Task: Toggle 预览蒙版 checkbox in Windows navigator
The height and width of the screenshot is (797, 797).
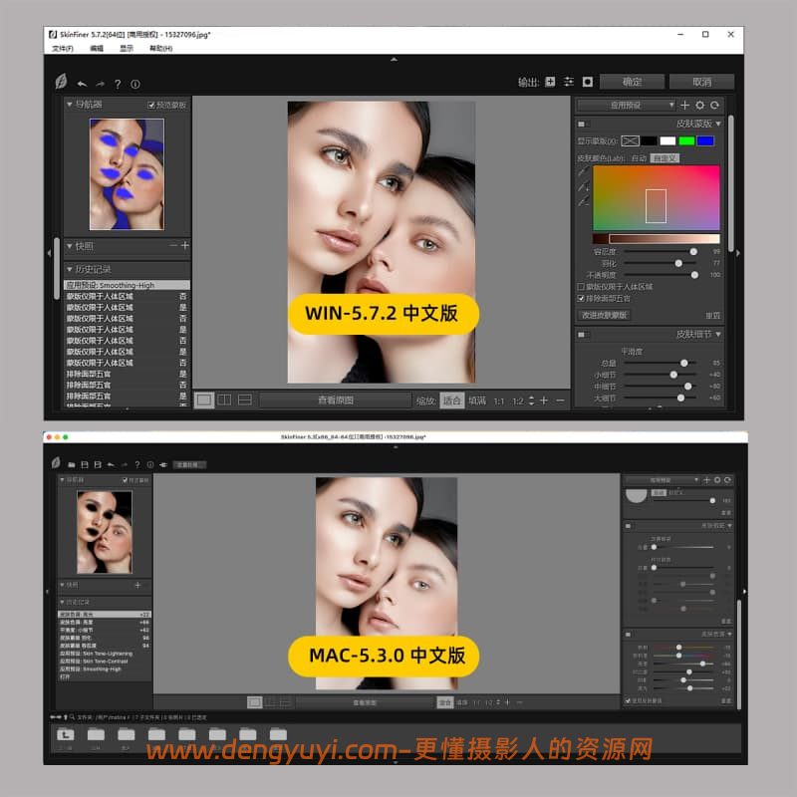Action: [151, 106]
